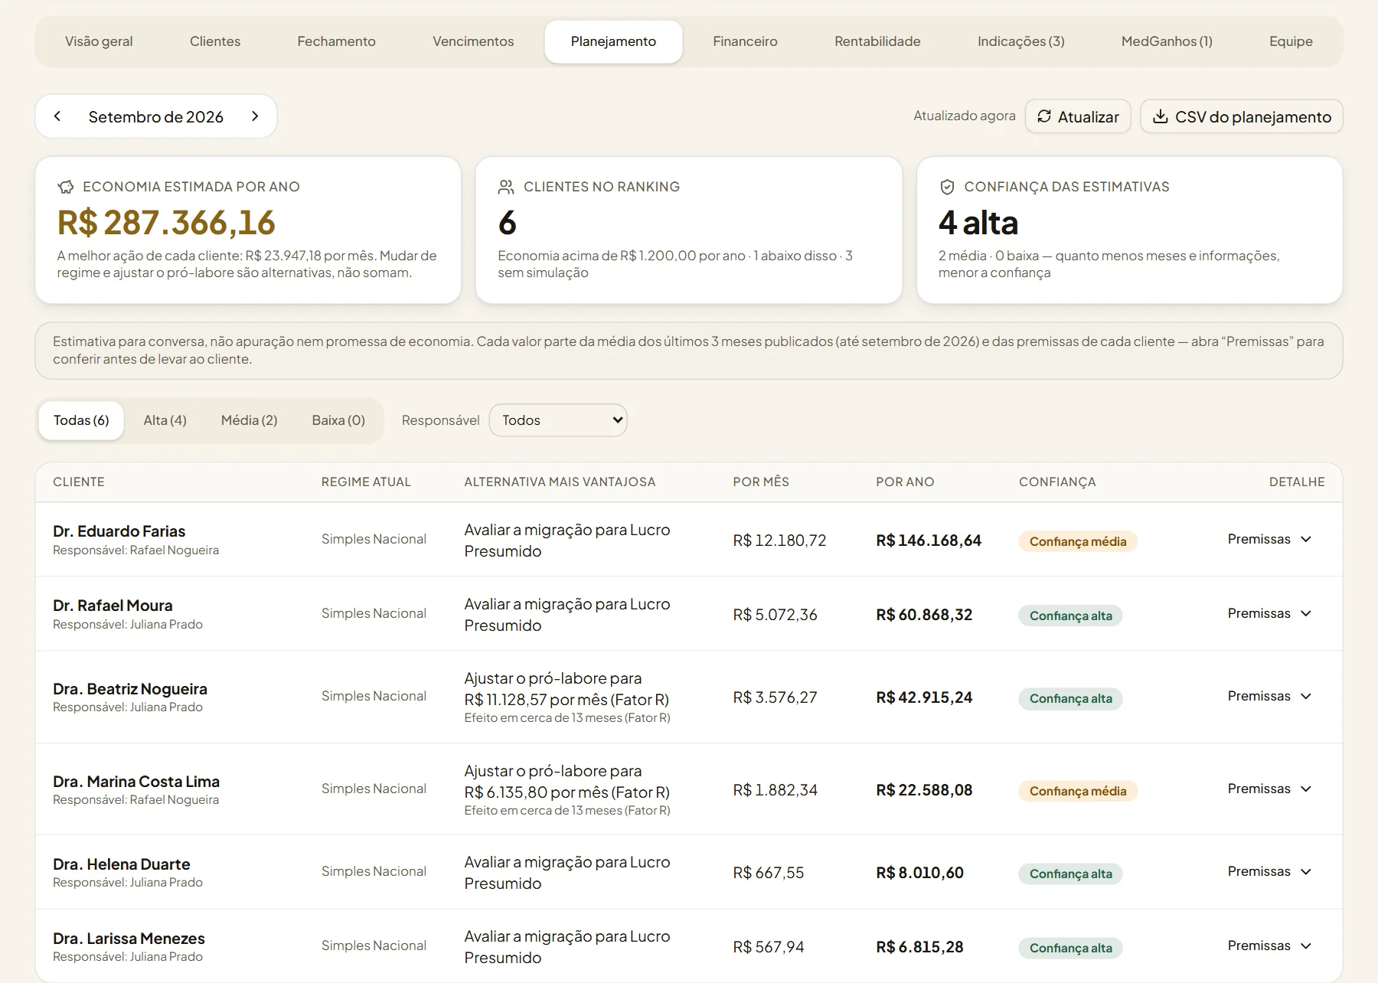Image resolution: width=1378 pixels, height=983 pixels.
Task: Click R$ 8.010,60 yearly value
Action: pos(919,873)
